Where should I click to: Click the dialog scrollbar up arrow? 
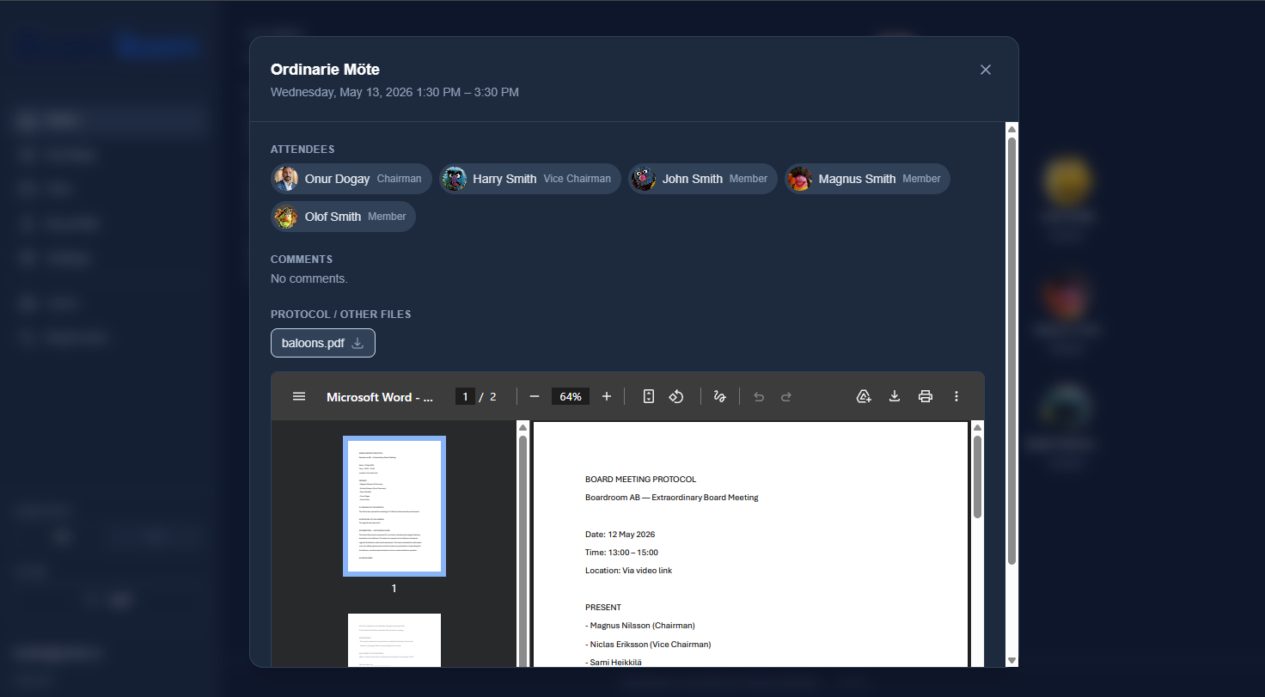pyautogui.click(x=1012, y=130)
